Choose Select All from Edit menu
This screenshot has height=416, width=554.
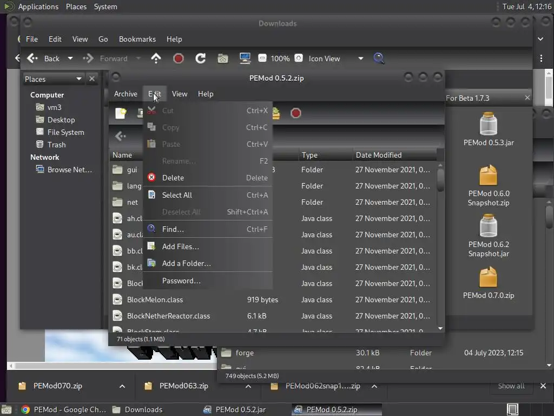(x=208, y=195)
